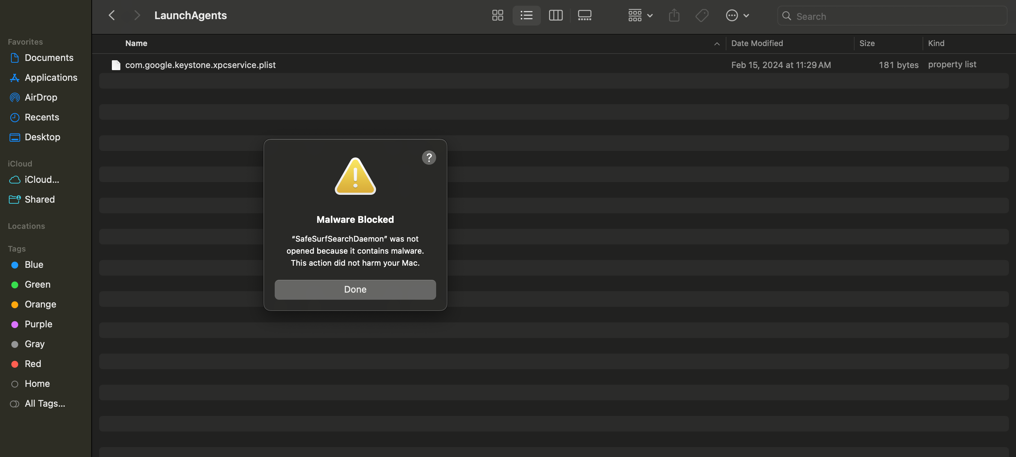
Task: Select the Purple tag dot
Action: (15, 325)
